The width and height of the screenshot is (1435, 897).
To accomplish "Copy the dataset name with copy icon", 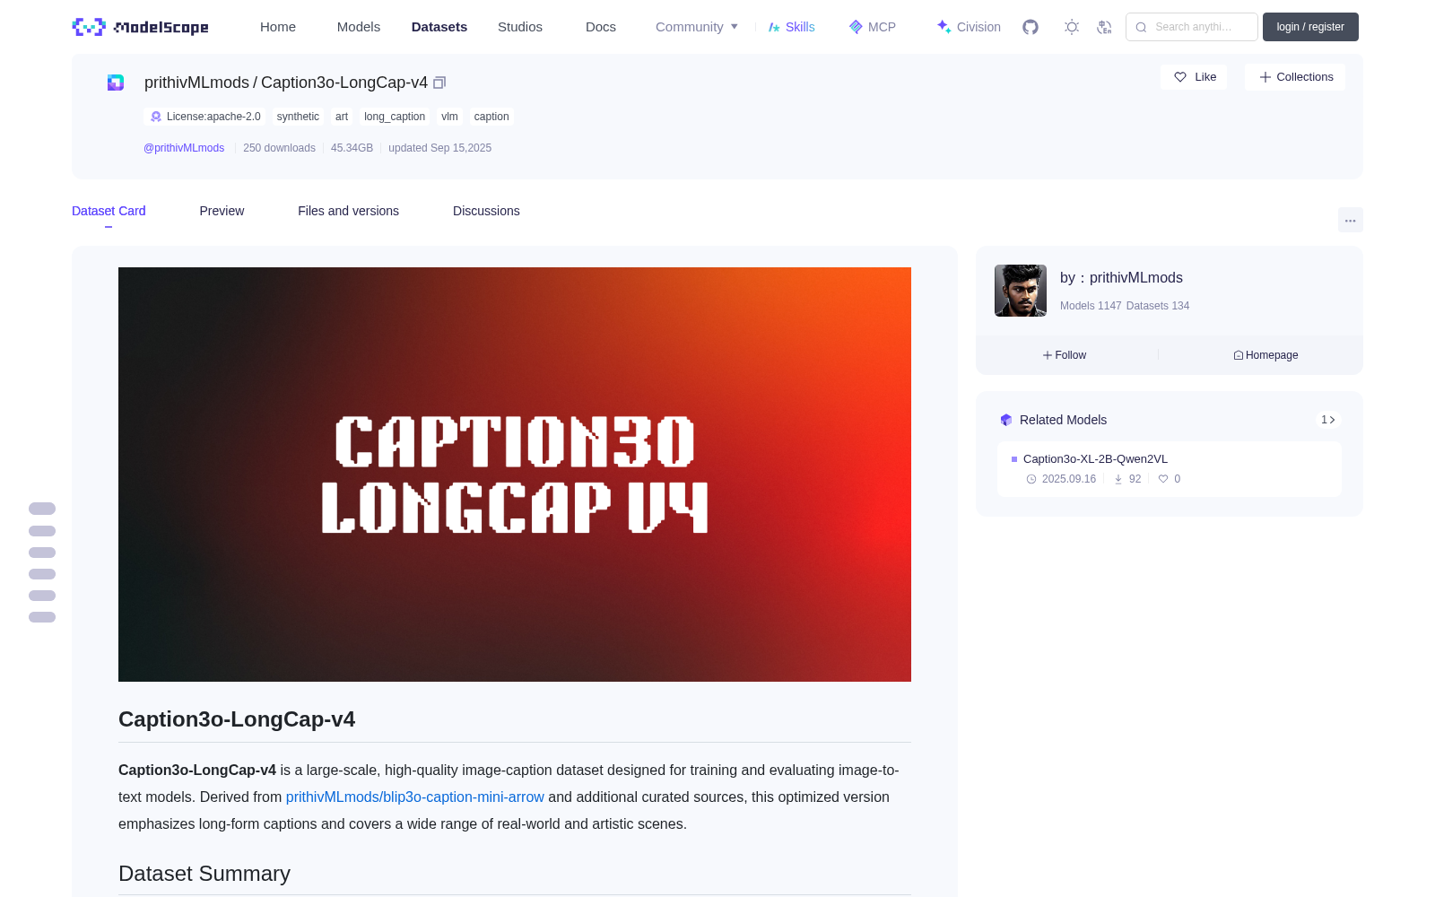I will point(439,83).
